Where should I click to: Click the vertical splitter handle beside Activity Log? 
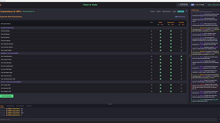pos(190,56)
